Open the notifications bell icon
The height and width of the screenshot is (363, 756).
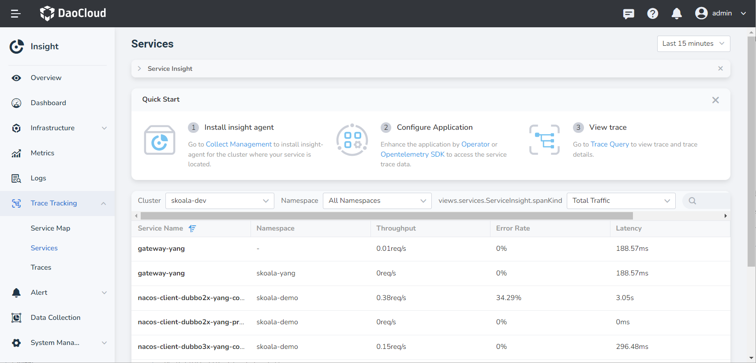point(677,14)
